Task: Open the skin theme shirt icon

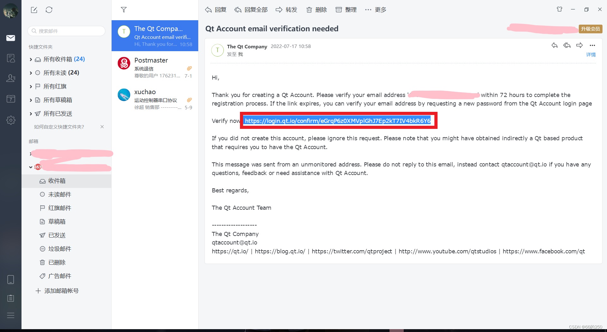Action: click(560, 9)
